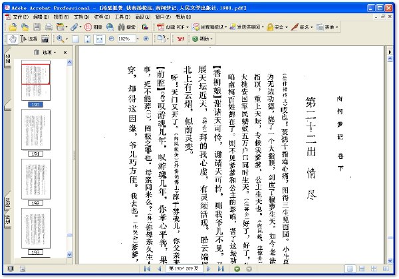This screenshot has height=279, width=399.
Task: Close the pages navigation panel
Action: click(x=65, y=52)
